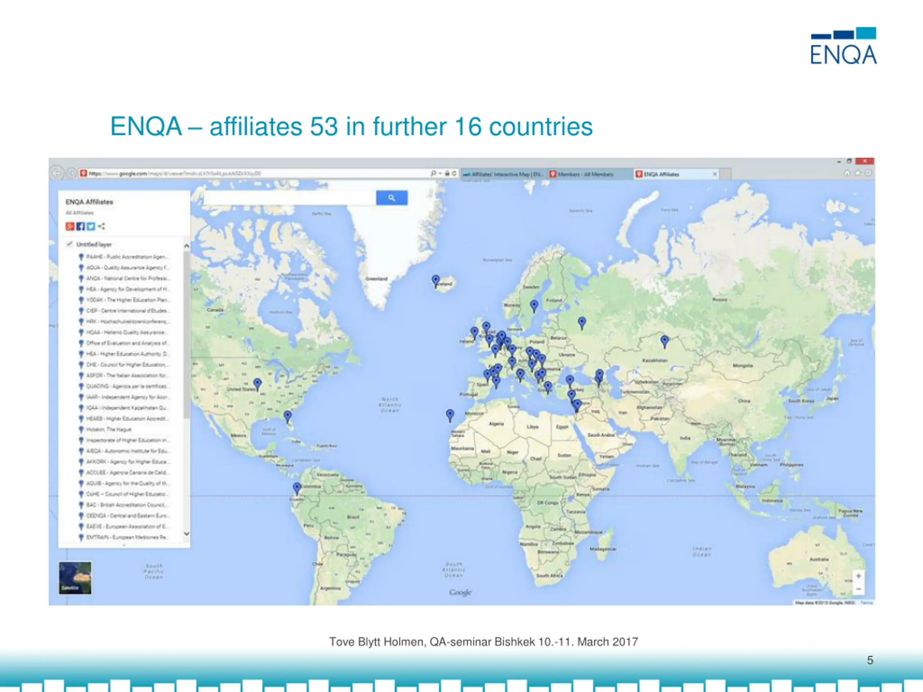Viewport: 923px width, 692px height.
Task: Click the map pin on Ireland
Action: tap(474, 333)
